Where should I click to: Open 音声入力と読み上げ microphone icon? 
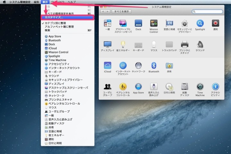point(154,86)
